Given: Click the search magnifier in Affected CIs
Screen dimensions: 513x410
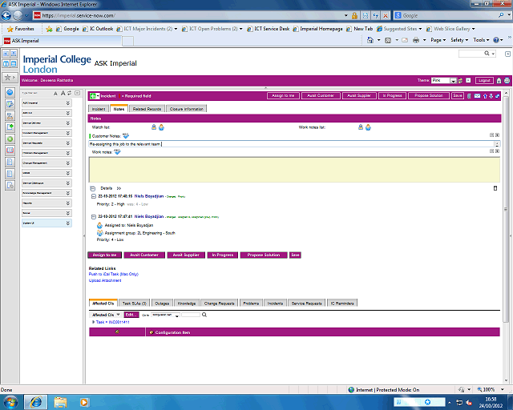Looking at the screenshot, I should point(204,316).
